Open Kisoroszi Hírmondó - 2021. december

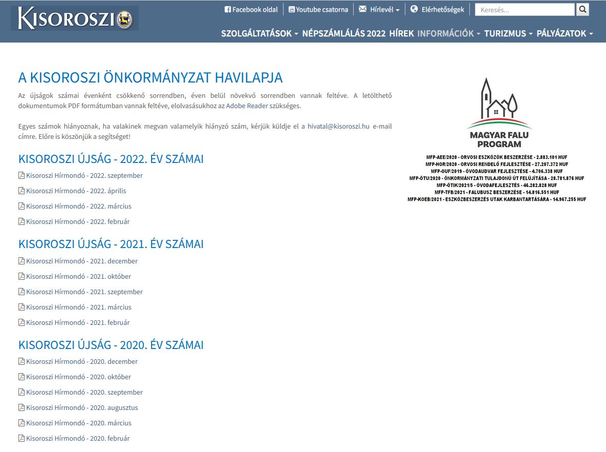[82, 261]
